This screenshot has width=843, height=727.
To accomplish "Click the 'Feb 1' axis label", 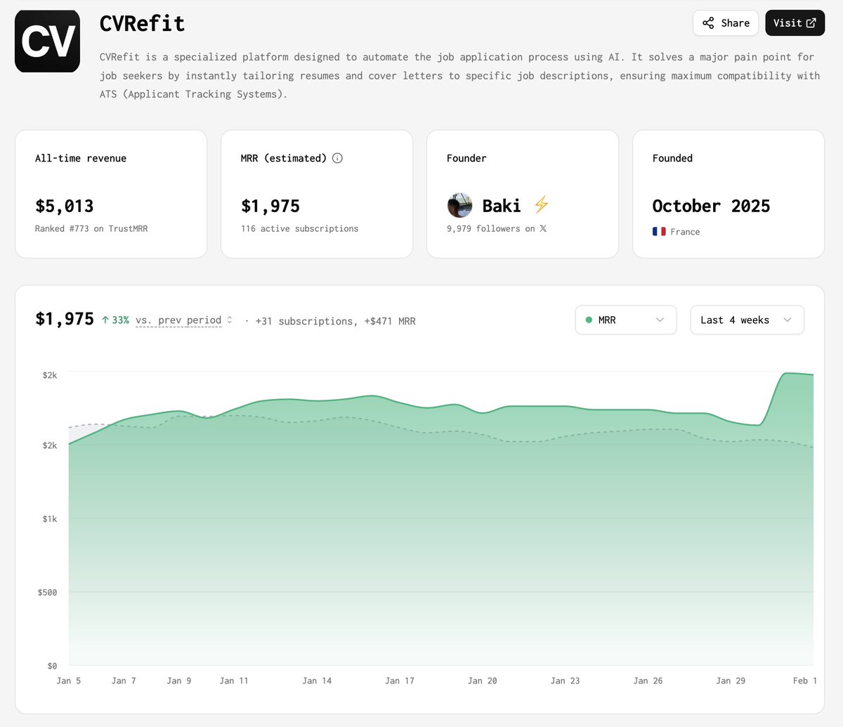I will [x=805, y=681].
